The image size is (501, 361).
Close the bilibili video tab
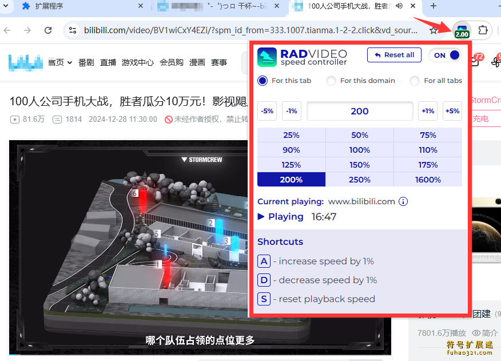click(x=413, y=6)
